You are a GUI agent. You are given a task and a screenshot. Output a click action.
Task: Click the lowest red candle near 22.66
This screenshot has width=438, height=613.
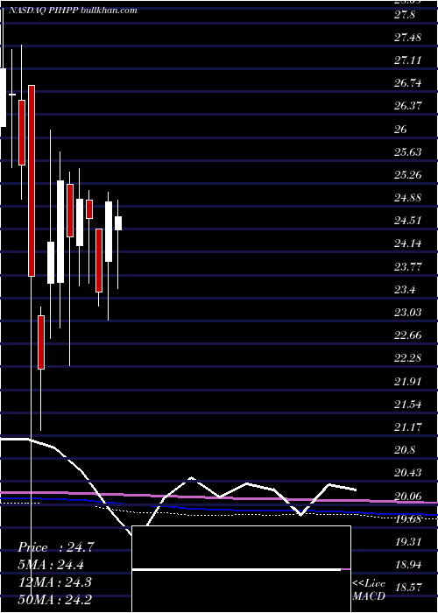pos(41,342)
